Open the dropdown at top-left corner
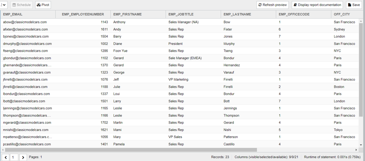The width and height of the screenshot is (365, 161). [x=4, y=5]
